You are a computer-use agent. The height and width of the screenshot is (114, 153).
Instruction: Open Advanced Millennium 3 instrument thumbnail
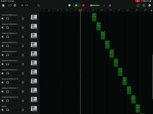tap(34, 17)
